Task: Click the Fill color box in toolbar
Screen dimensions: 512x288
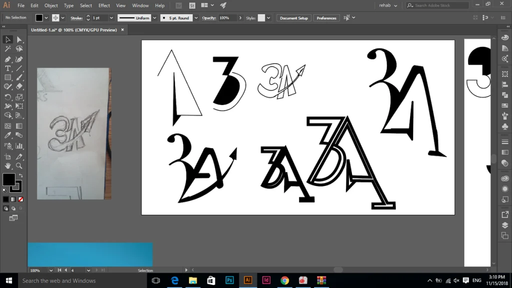Action: coord(8,179)
